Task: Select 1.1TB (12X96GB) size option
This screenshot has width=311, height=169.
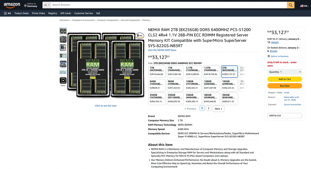Action: pyautogui.click(x=193, y=71)
